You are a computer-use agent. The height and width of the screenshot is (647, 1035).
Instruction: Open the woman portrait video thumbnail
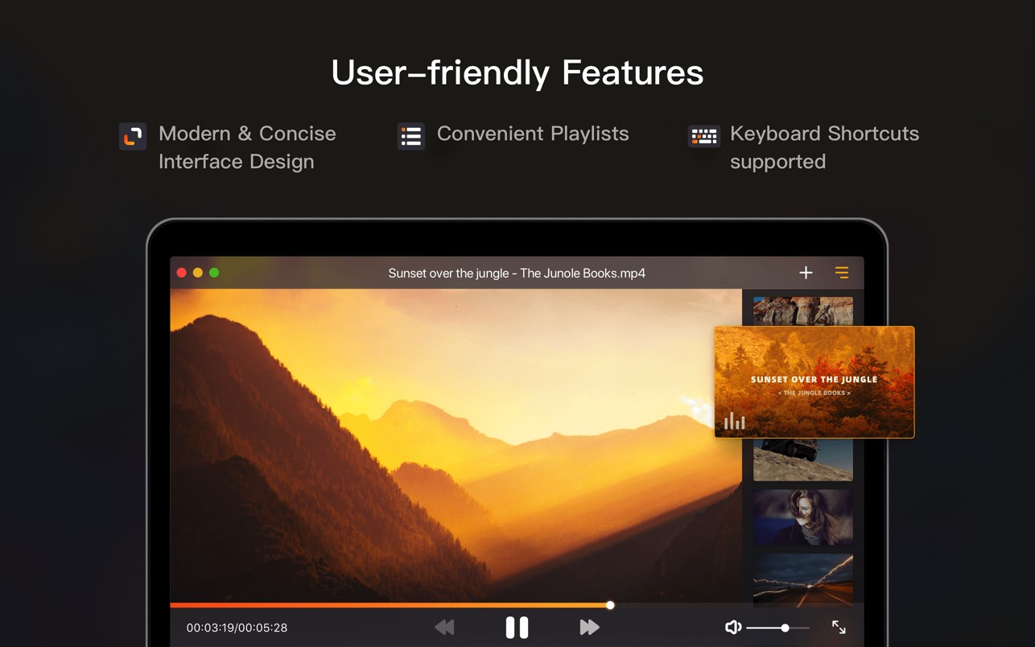click(802, 517)
